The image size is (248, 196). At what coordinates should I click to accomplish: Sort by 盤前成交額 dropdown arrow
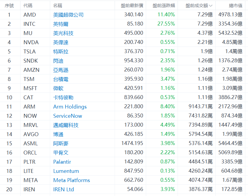(x=211, y=6)
